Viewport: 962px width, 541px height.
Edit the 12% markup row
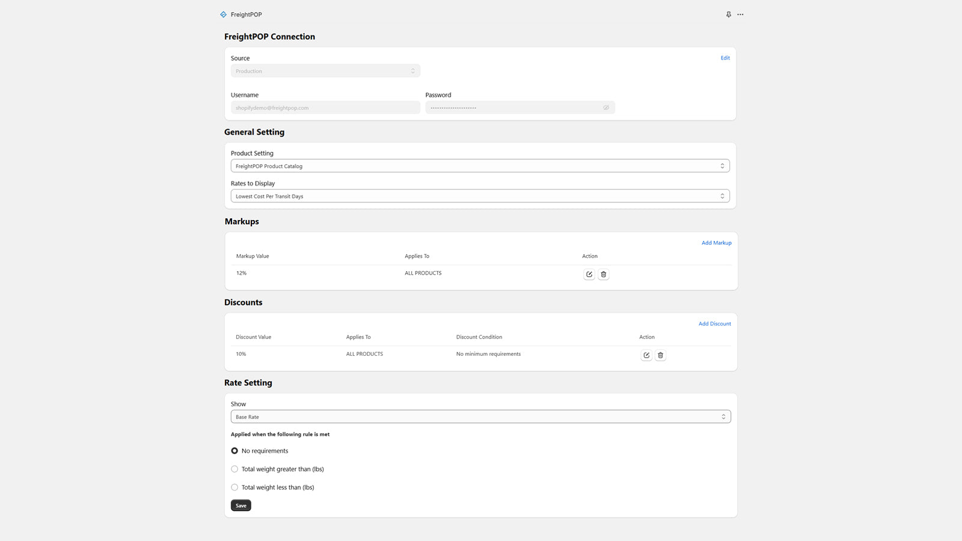tap(589, 274)
